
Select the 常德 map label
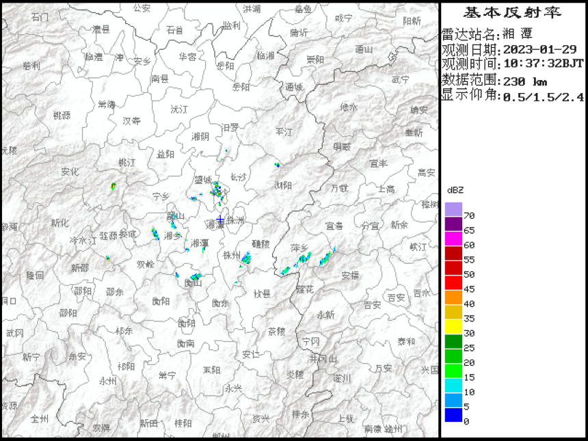pos(107,104)
